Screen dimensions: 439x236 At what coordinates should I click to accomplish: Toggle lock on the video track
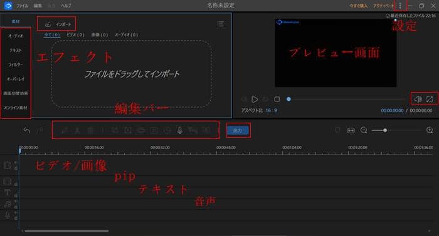click(16, 168)
